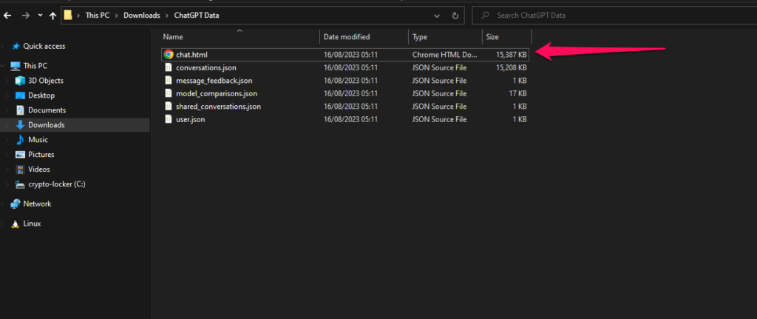
Task: Click the crypto-locker drive icon
Action: click(x=20, y=184)
